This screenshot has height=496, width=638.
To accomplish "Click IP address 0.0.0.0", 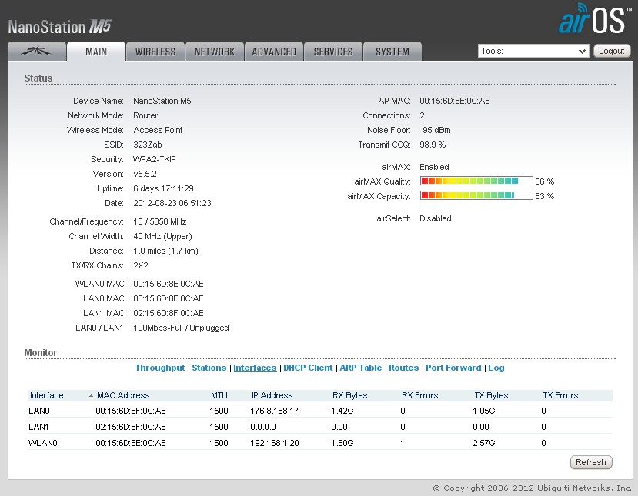I will [x=263, y=427].
